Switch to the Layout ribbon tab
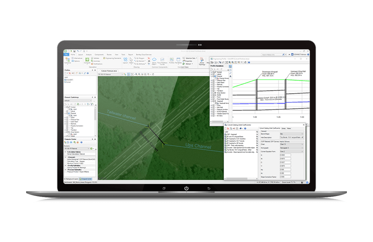 pyautogui.click(x=81, y=54)
